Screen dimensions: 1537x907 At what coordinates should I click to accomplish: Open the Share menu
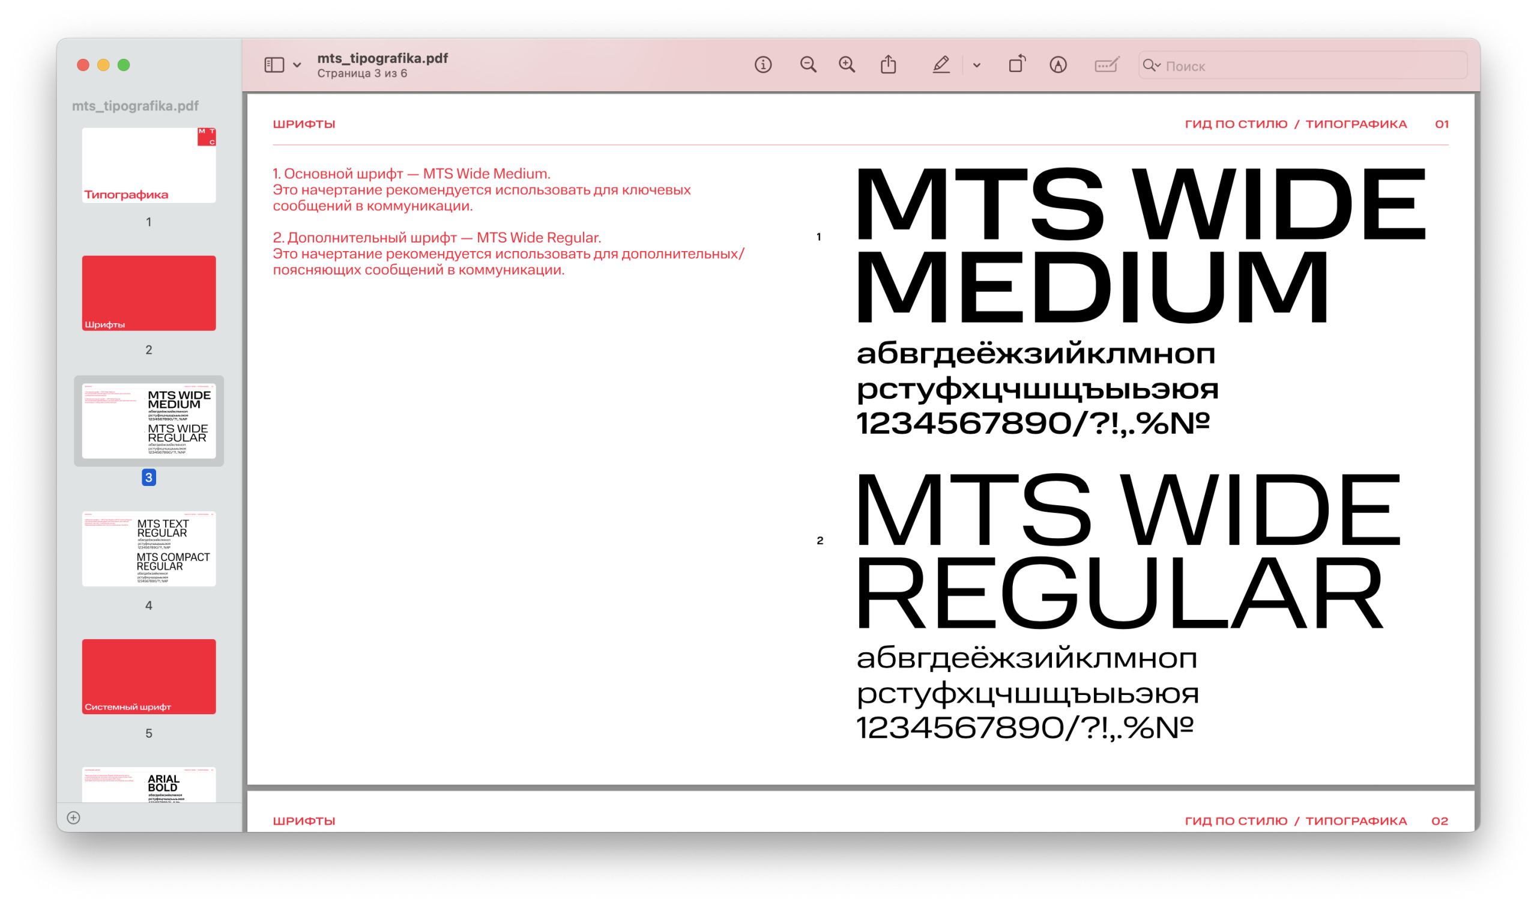888,64
